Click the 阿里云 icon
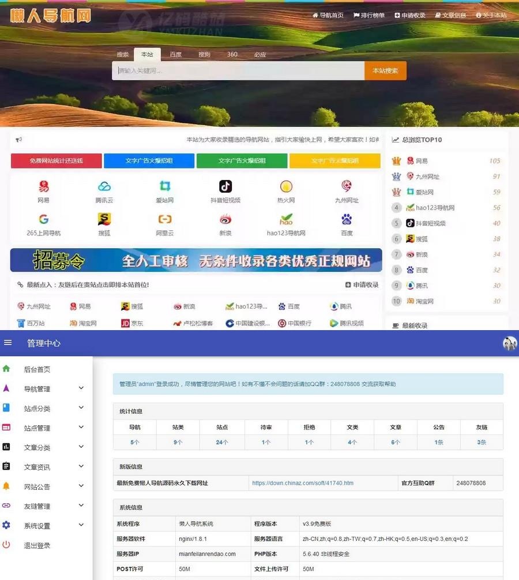The image size is (519, 580). [x=165, y=219]
